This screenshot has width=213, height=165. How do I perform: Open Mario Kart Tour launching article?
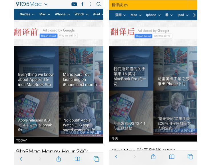[x=81, y=69]
